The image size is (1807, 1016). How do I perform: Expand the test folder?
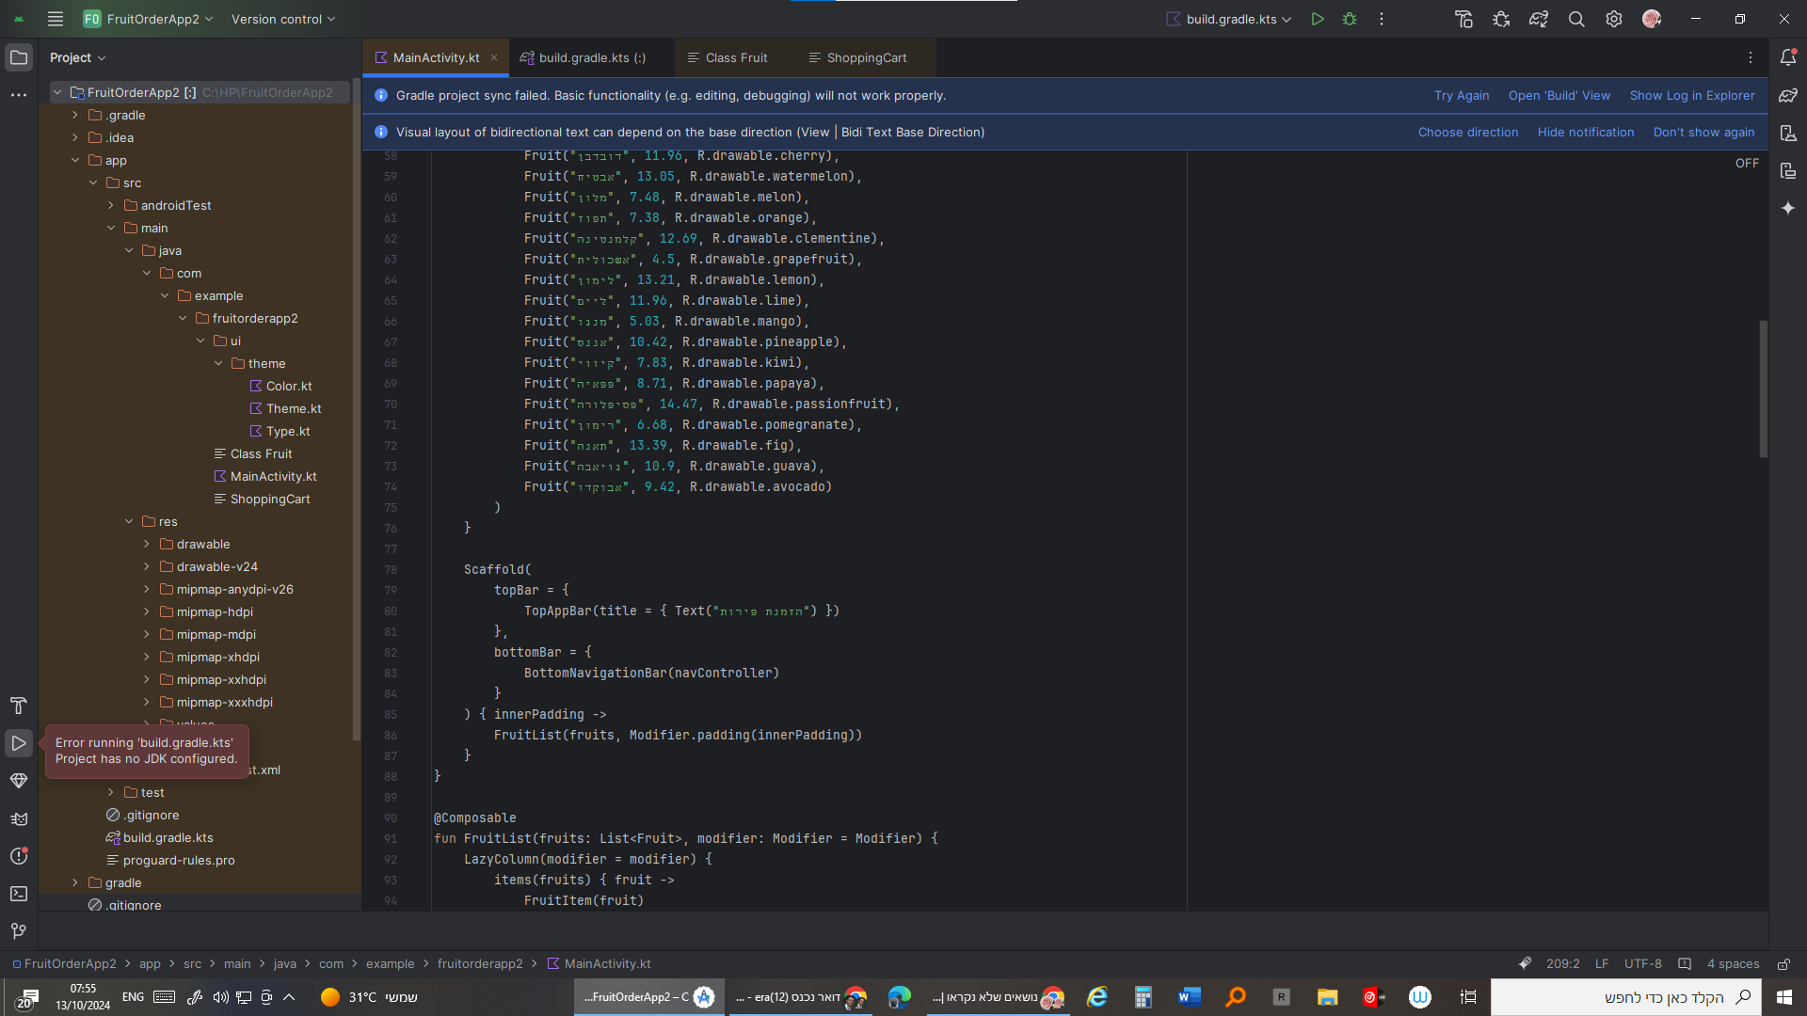tap(111, 792)
